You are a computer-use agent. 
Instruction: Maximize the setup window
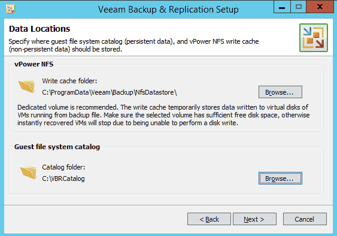click(x=298, y=7)
